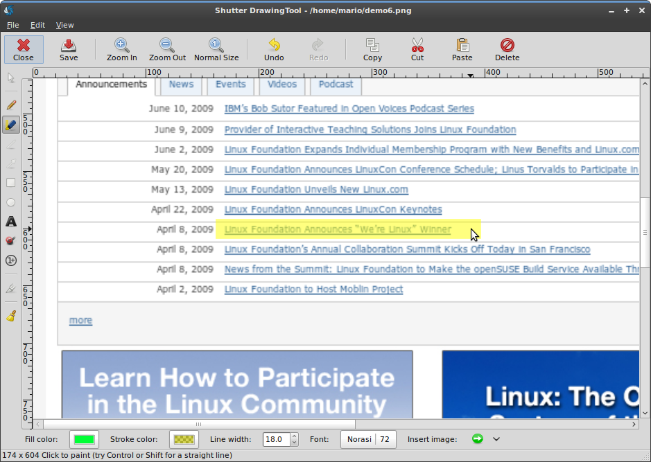
Task: Click the Save button in toolbar
Action: [x=69, y=50]
